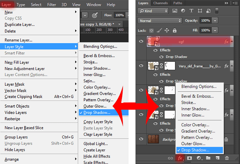Open the Opacity value dropdown arrow

pyautogui.click(x=215, y=21)
